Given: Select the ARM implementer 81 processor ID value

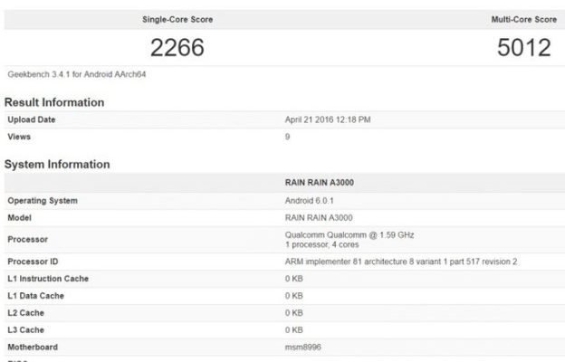Looking at the screenshot, I should (x=401, y=262).
